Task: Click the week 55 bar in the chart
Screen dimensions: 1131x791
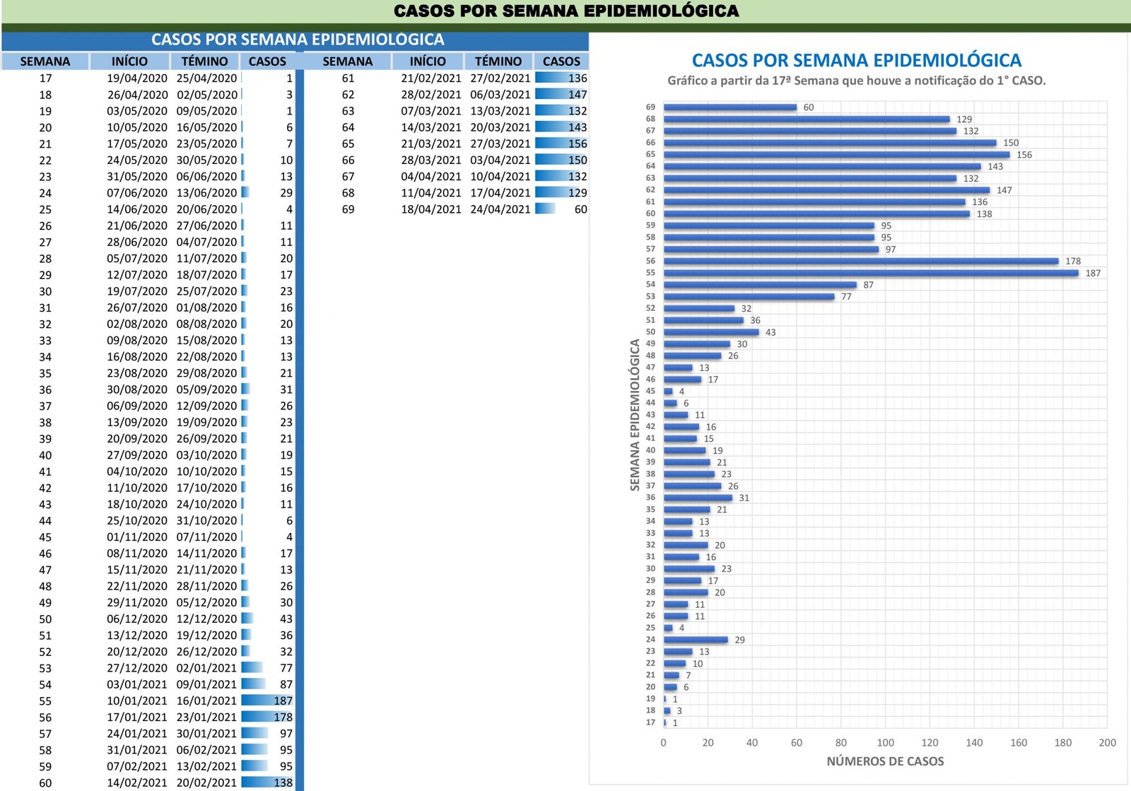Action: pos(871,273)
